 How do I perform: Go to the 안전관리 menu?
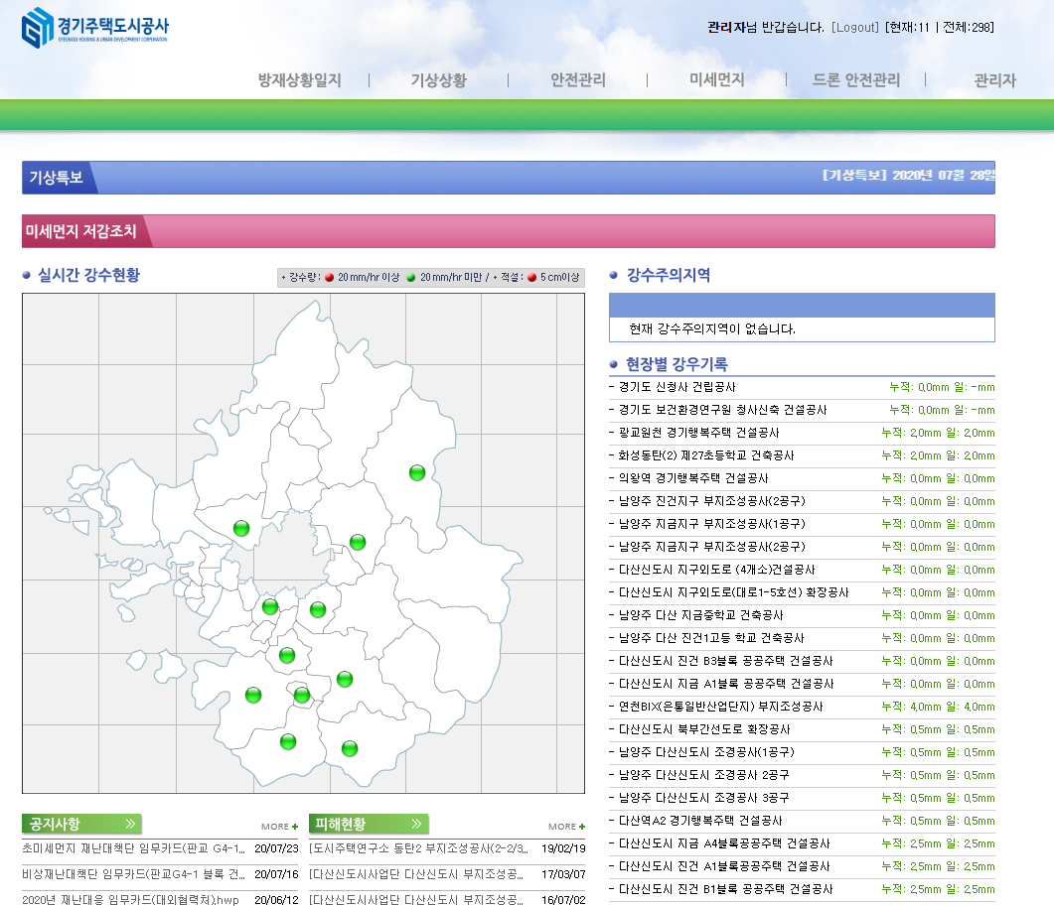pos(577,80)
